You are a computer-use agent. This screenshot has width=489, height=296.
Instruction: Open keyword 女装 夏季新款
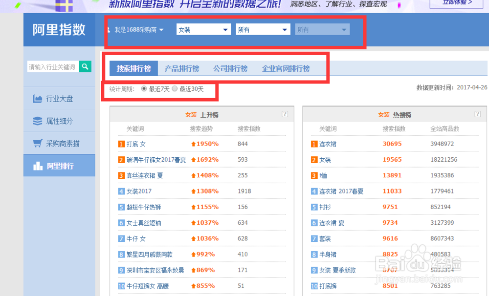click(x=337, y=270)
